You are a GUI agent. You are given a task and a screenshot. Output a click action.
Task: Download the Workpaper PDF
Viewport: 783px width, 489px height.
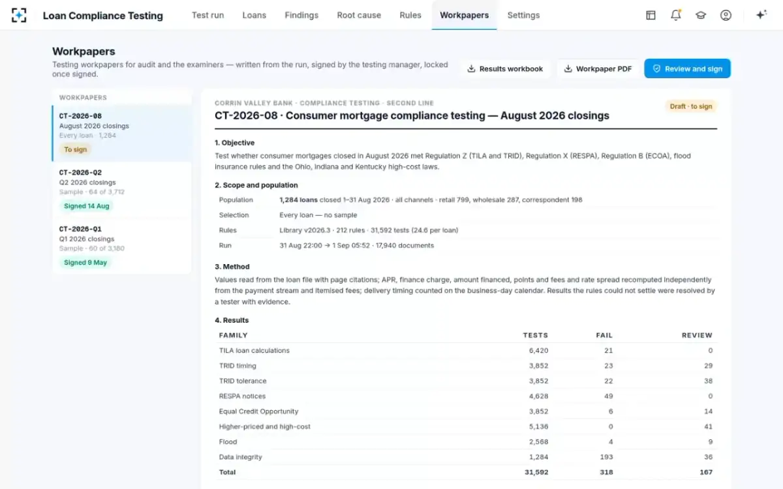pos(598,68)
